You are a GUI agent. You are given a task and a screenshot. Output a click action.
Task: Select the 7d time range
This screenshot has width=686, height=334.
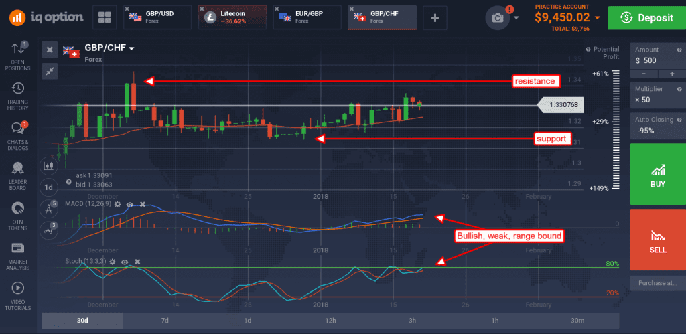[x=165, y=321]
